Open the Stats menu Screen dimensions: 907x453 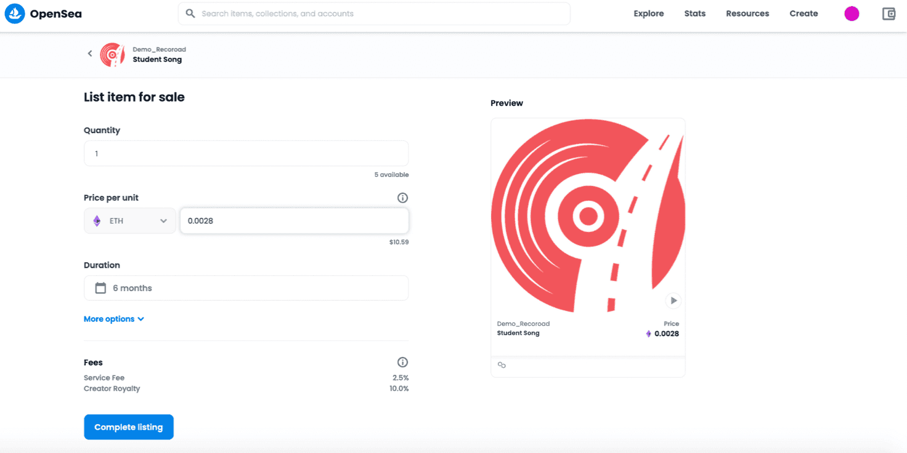pyautogui.click(x=694, y=14)
